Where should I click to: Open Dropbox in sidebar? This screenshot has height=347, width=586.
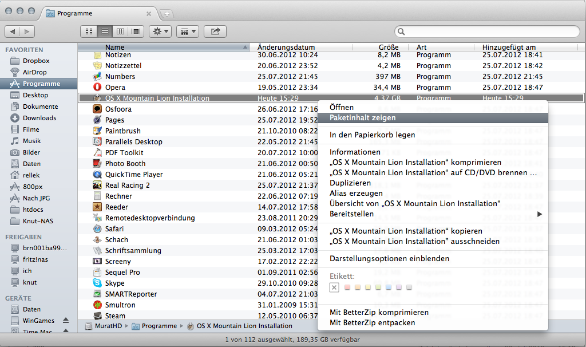[x=35, y=61]
